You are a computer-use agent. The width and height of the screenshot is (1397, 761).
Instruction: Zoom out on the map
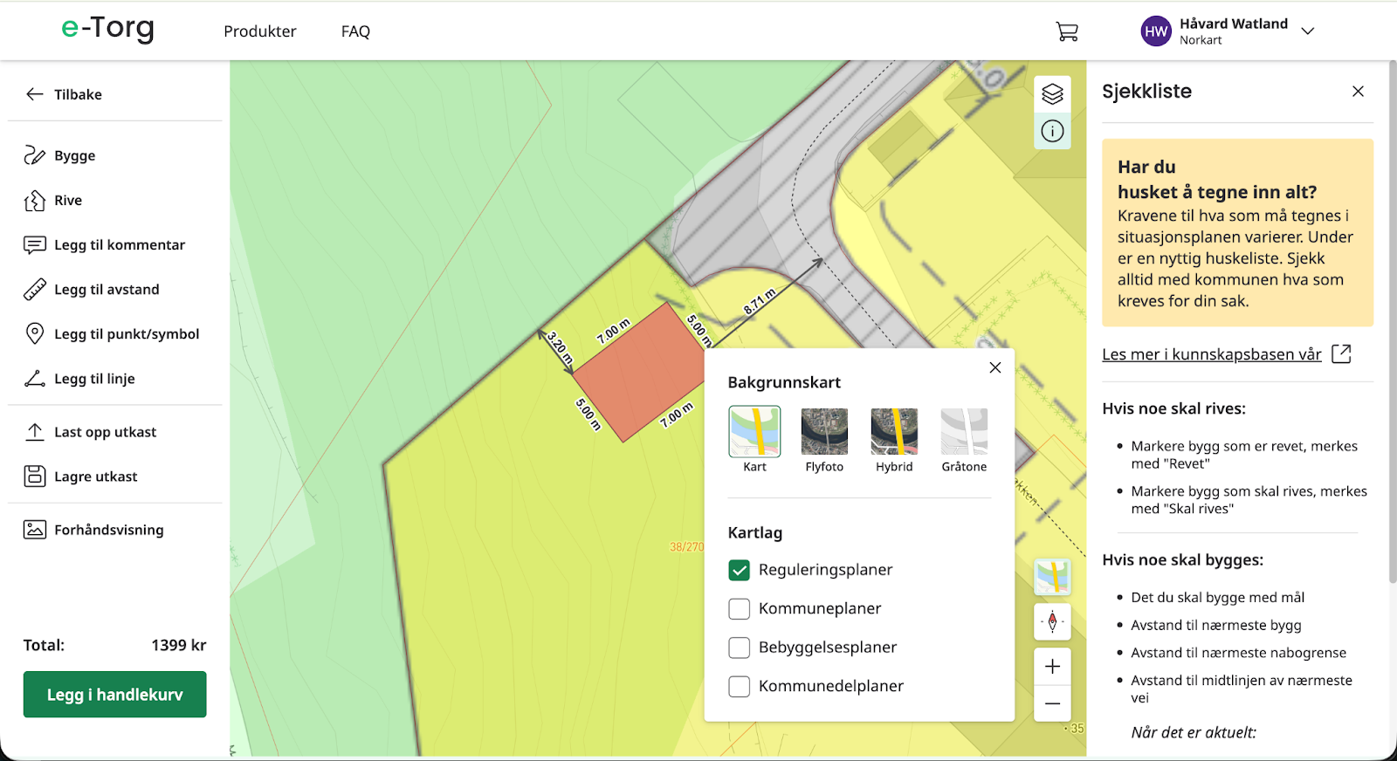click(1052, 703)
